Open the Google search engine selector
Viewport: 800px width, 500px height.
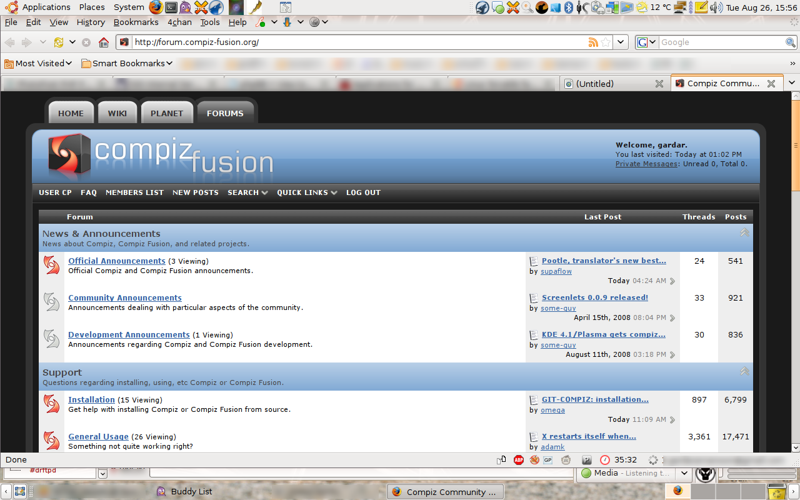coord(647,42)
